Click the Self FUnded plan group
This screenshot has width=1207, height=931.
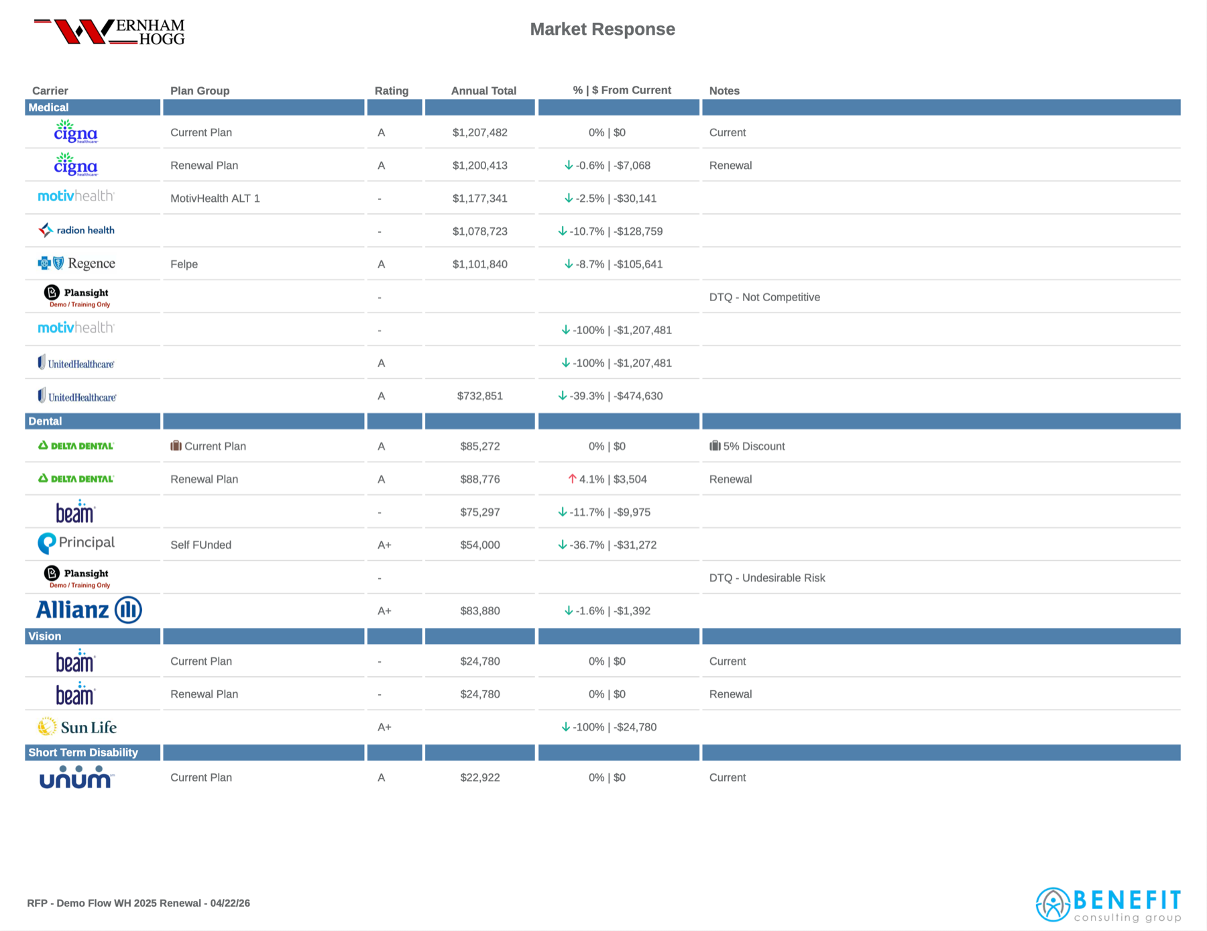click(x=201, y=545)
